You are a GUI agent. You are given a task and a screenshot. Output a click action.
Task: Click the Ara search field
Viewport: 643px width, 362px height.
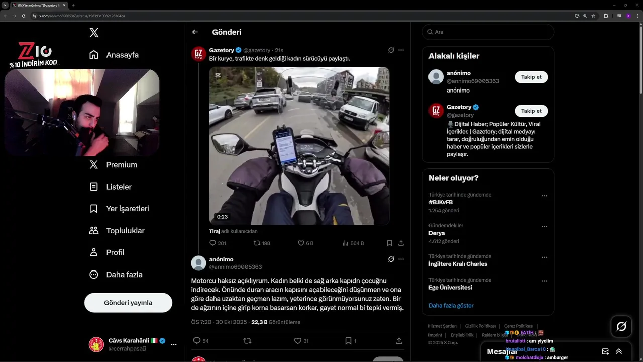click(x=488, y=32)
